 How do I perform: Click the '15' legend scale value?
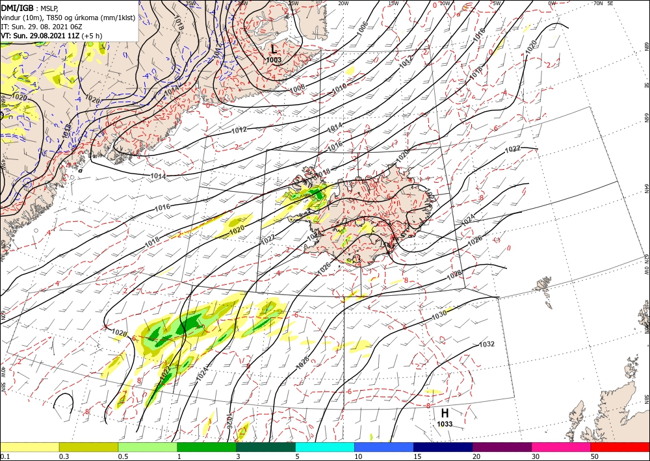point(417,456)
